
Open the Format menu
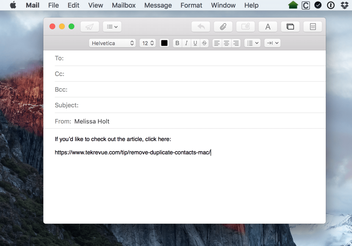click(191, 5)
